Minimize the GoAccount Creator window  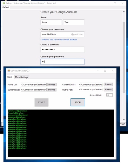click(x=98, y=71)
